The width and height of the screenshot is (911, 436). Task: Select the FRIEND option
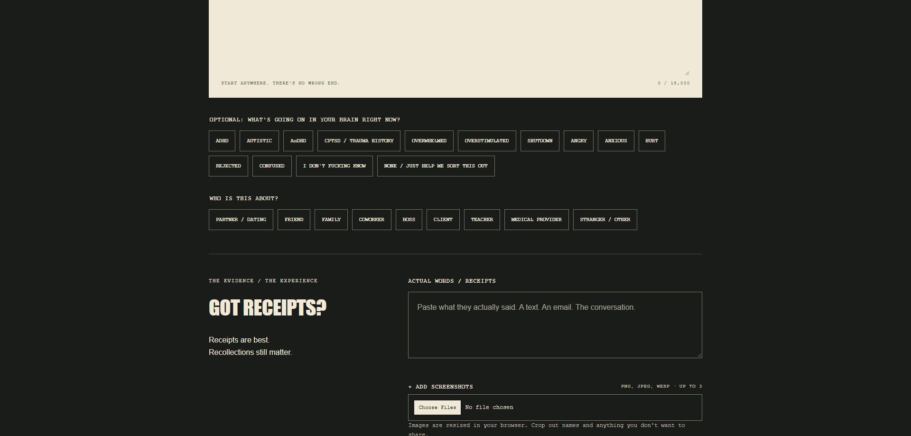(x=294, y=220)
